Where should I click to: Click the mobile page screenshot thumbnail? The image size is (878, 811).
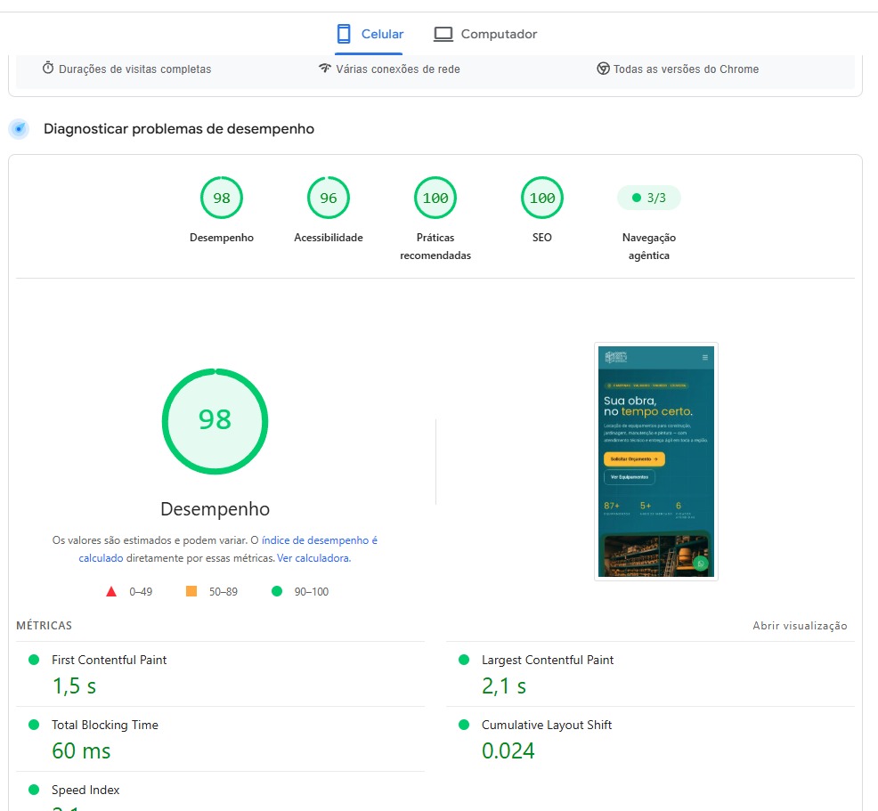[655, 461]
